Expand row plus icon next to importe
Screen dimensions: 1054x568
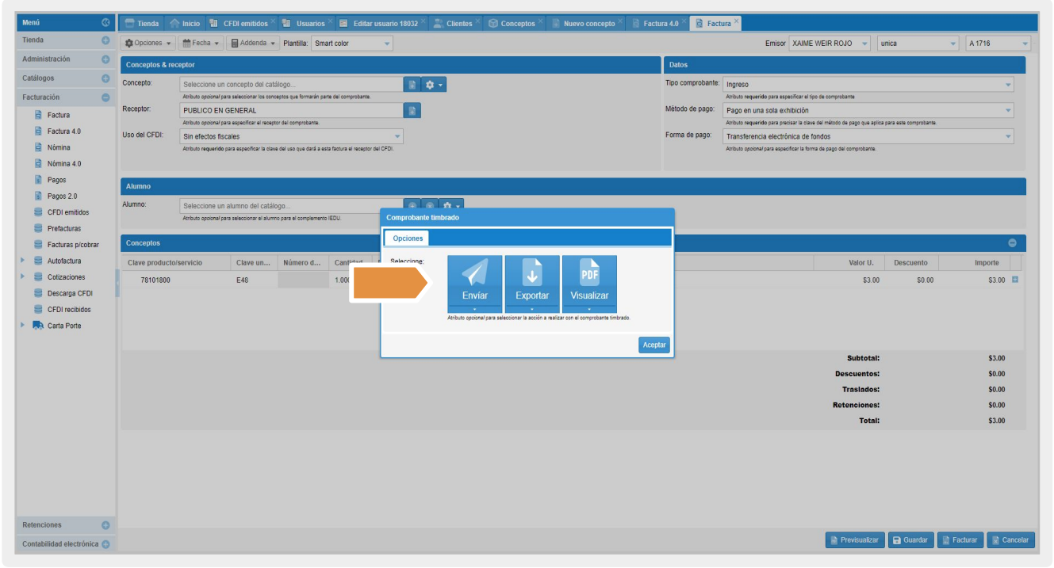1015,280
